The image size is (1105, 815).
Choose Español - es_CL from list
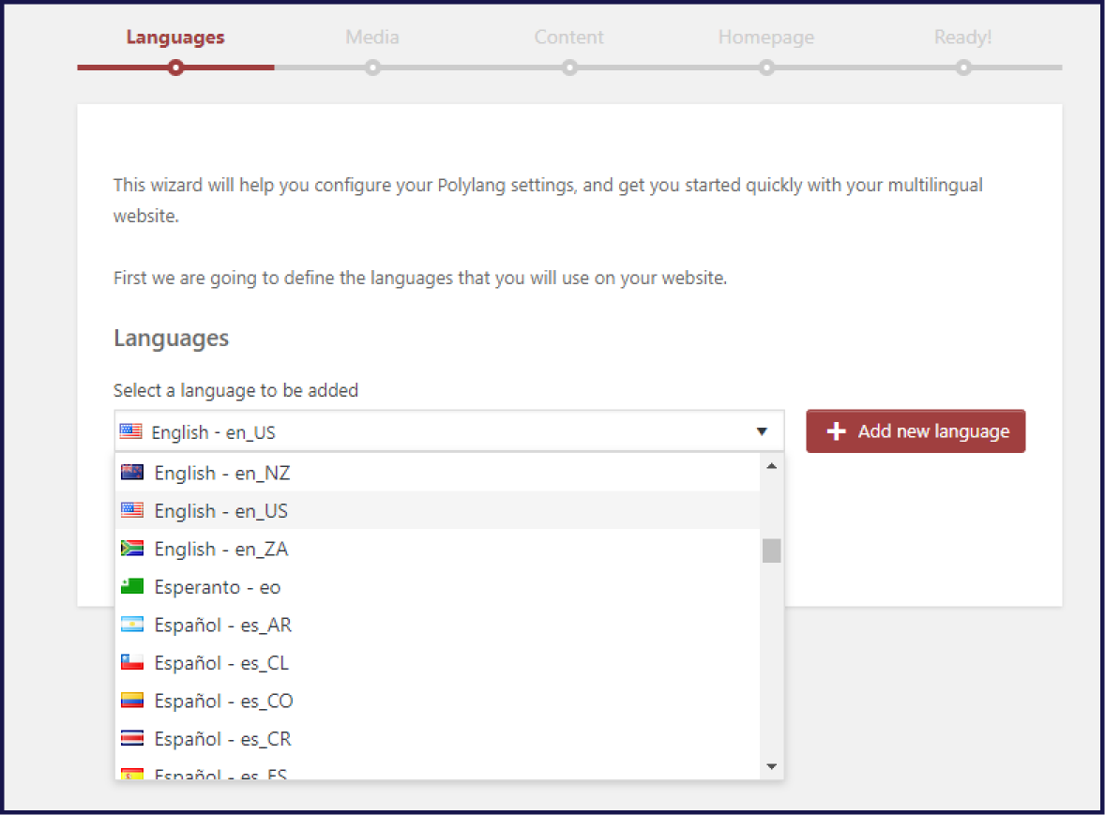[437, 663]
